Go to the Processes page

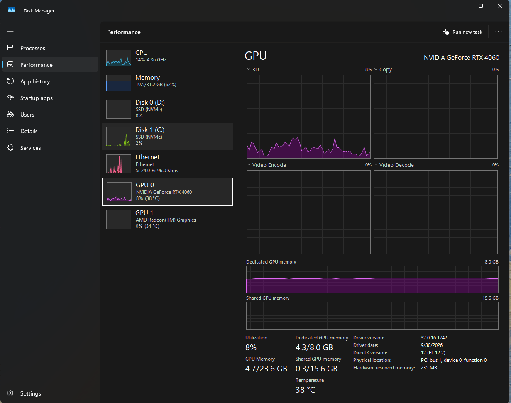pos(33,48)
